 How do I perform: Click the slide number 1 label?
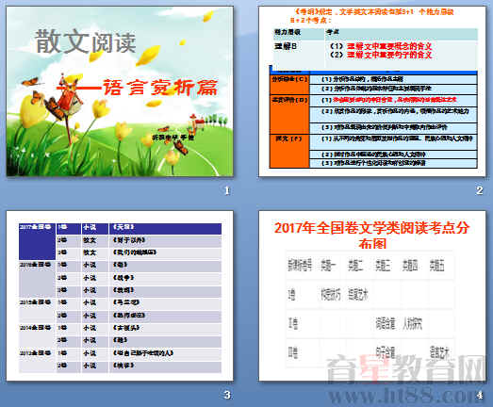227,190
